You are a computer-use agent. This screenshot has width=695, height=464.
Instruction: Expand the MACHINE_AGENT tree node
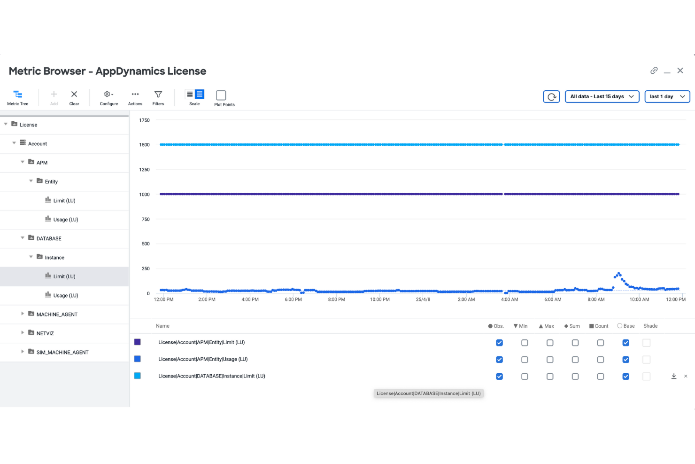pos(23,314)
